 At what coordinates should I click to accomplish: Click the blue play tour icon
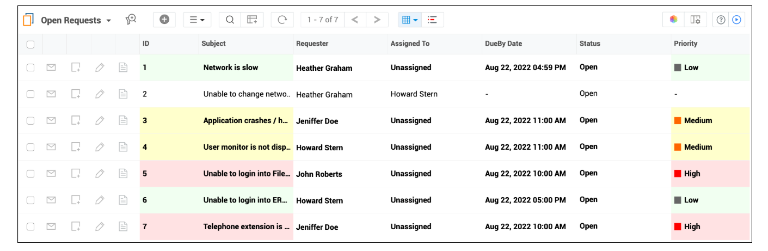736,20
